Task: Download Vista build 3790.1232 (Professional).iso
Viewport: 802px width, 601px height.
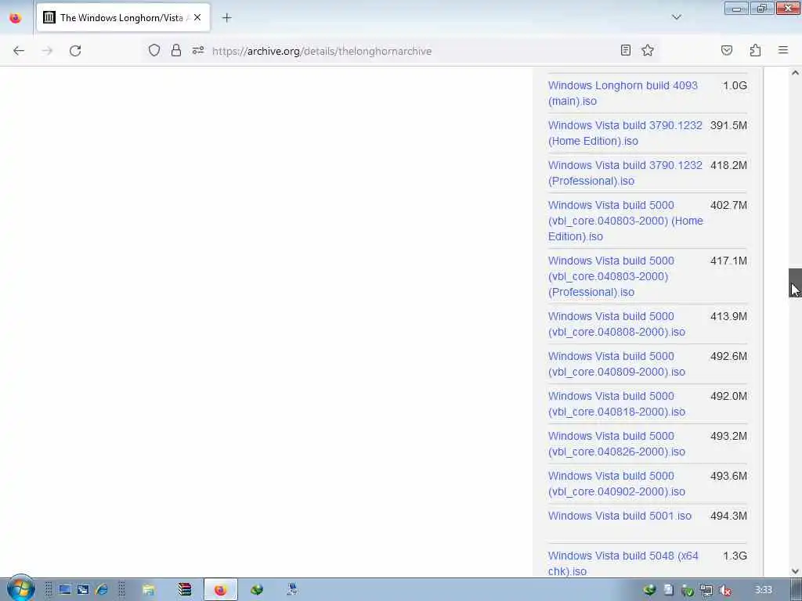Action: [625, 173]
